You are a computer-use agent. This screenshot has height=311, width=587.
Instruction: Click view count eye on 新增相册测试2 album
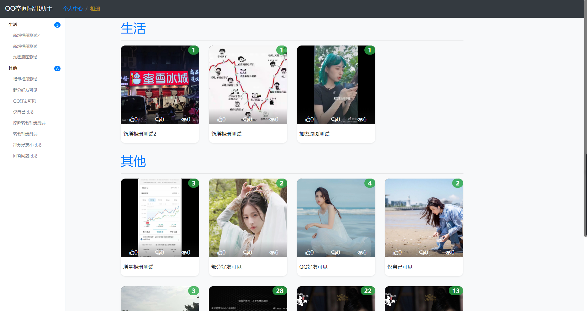click(184, 120)
